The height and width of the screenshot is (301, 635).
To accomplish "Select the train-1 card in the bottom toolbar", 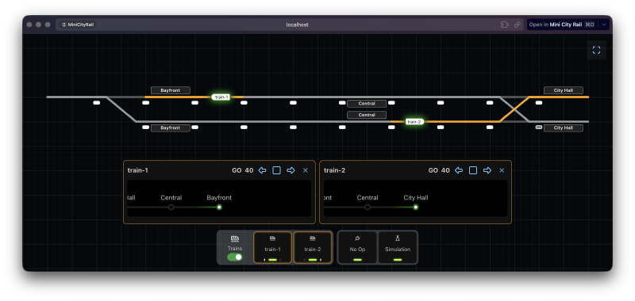I will click(x=272, y=247).
